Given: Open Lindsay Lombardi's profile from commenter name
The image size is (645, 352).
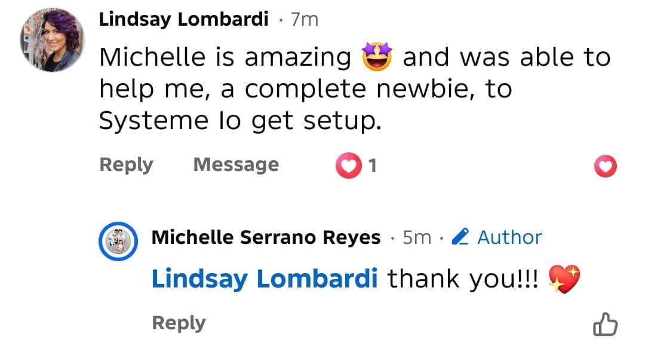Looking at the screenshot, I should (x=183, y=20).
